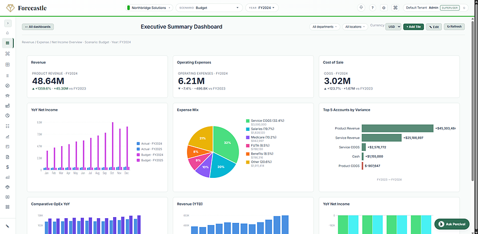Open the four-squares icon in the sidebar

point(7,207)
